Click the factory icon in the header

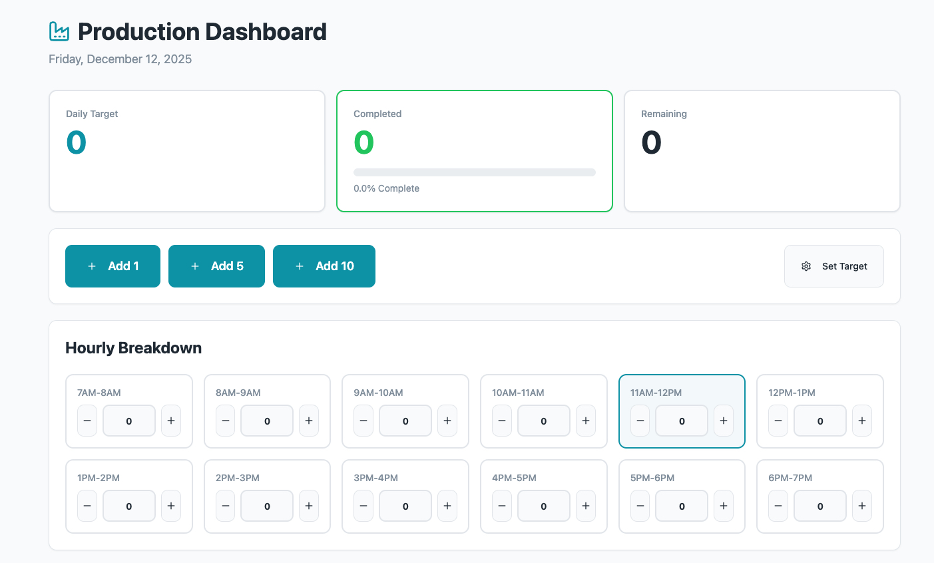58,31
